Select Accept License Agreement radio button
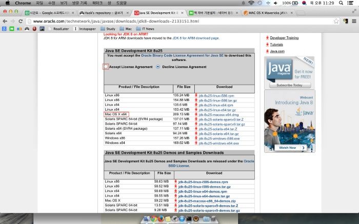359x224 pixels. click(x=106, y=67)
